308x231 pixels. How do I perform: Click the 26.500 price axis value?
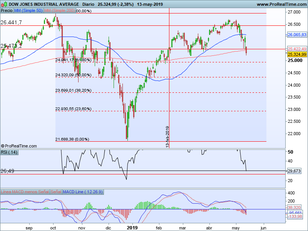tap(294, 24)
